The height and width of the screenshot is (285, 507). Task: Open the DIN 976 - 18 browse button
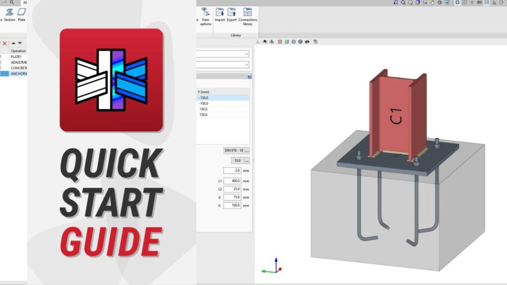[247, 150]
